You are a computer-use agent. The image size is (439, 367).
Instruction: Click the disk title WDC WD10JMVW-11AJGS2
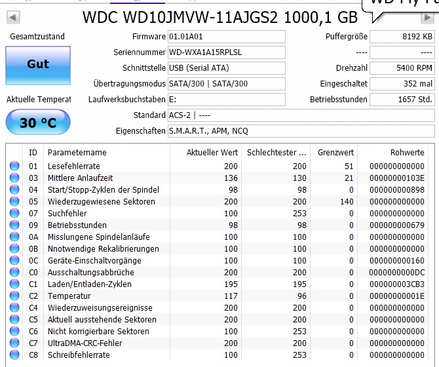pos(180,17)
